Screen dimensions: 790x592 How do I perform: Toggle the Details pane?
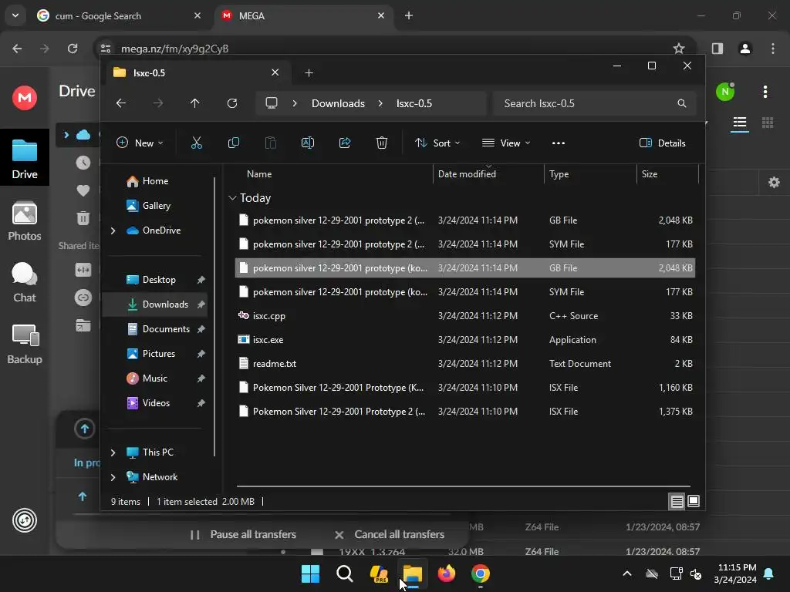(x=662, y=143)
